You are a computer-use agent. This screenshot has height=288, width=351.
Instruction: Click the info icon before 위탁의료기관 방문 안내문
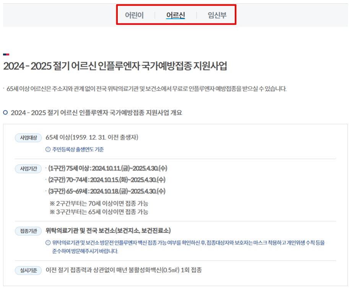(47, 242)
